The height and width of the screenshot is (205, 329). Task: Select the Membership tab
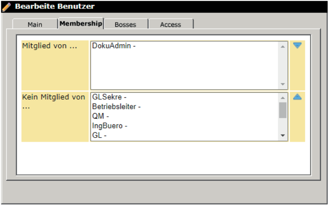coord(81,24)
